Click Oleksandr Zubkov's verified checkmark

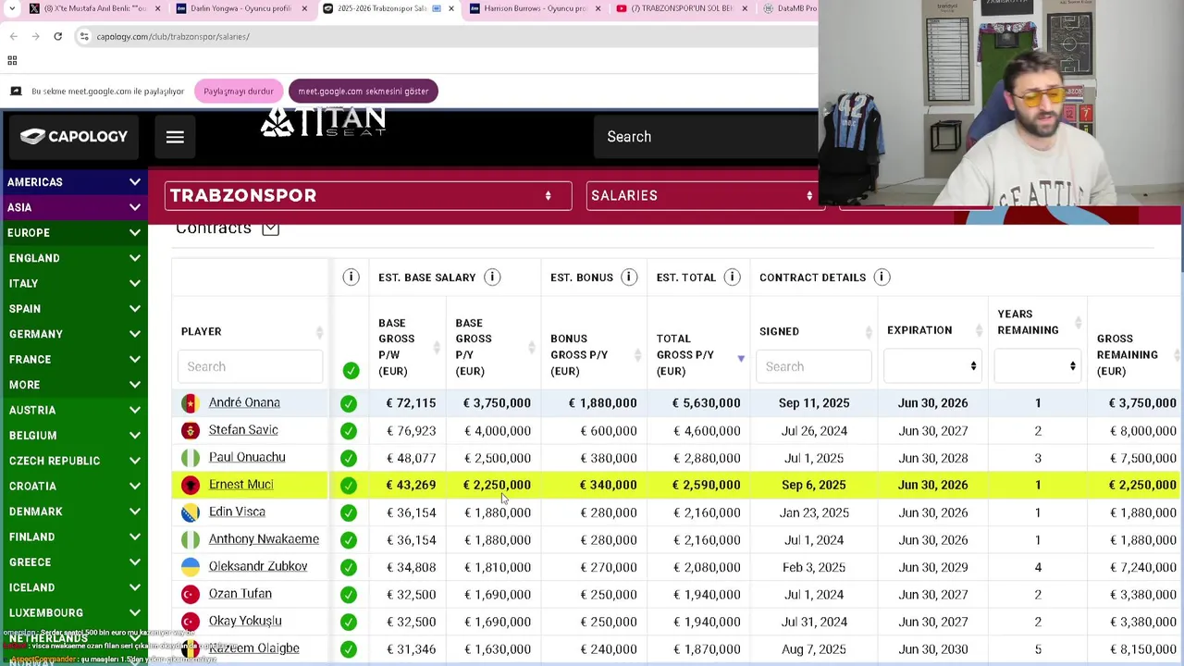coord(349,567)
